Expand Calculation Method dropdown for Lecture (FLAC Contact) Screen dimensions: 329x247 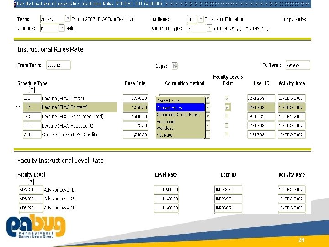207,107
